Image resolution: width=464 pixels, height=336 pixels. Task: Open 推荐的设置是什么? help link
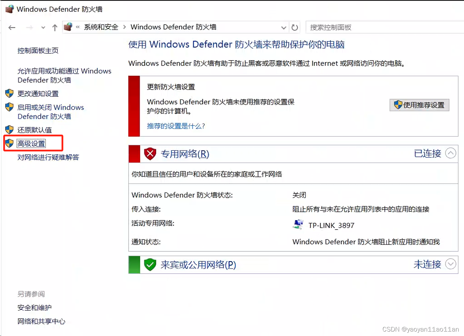(x=176, y=126)
